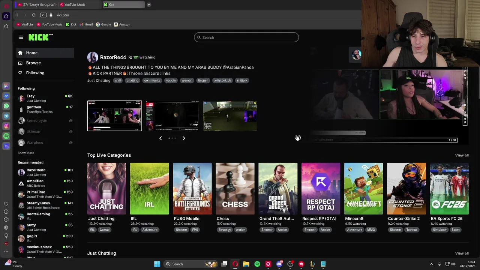The image size is (480, 270).
Task: Show next featured streams in carousel
Action: pos(184,138)
